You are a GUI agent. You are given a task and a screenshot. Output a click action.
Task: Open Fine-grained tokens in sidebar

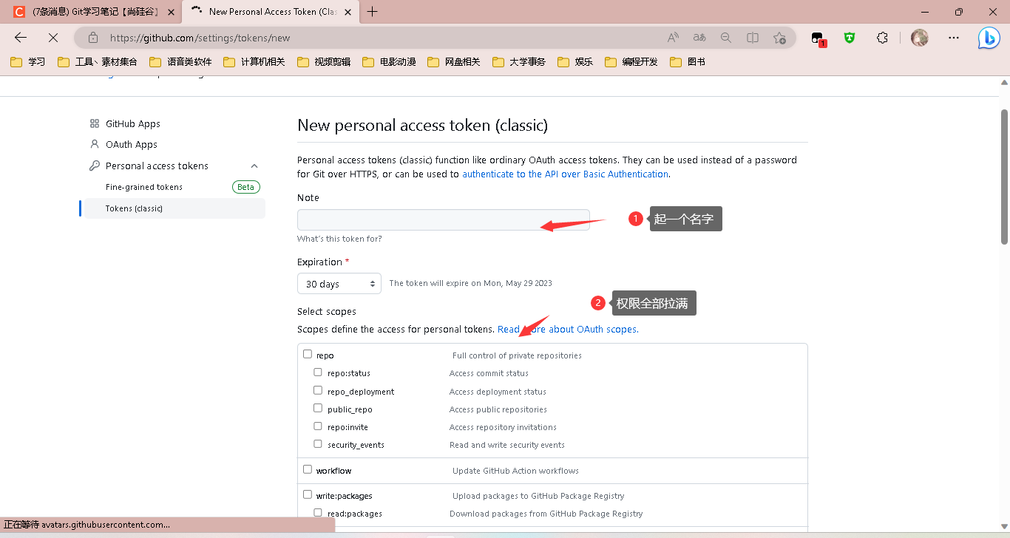144,187
